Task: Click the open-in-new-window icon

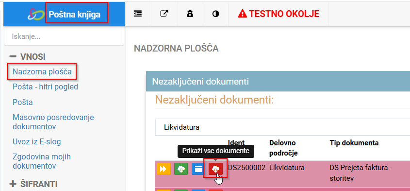Action: (164, 14)
